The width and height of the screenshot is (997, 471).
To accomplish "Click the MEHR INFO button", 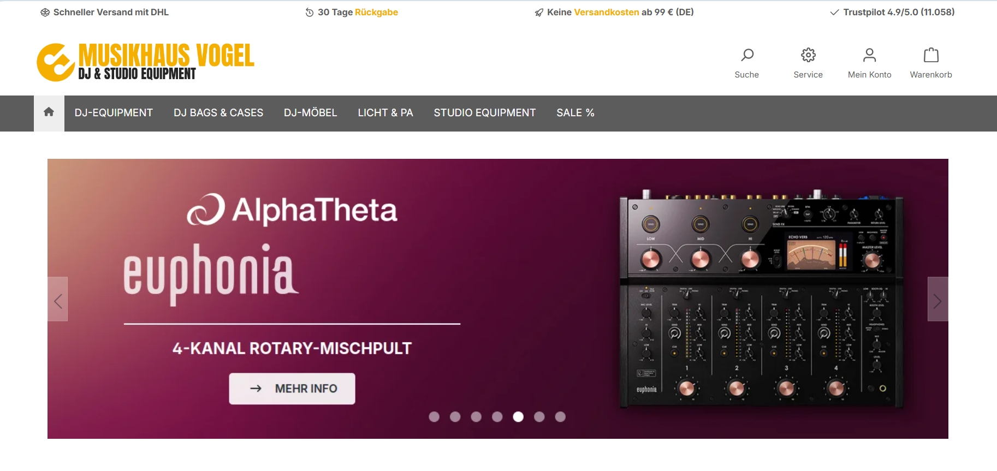I will coord(292,389).
